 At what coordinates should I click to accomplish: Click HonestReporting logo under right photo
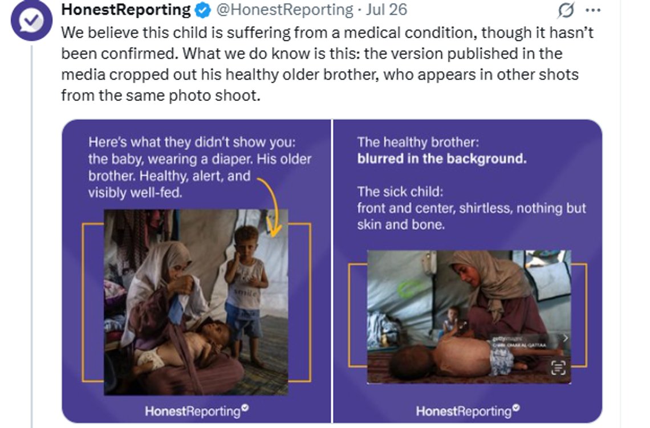pos(468,410)
